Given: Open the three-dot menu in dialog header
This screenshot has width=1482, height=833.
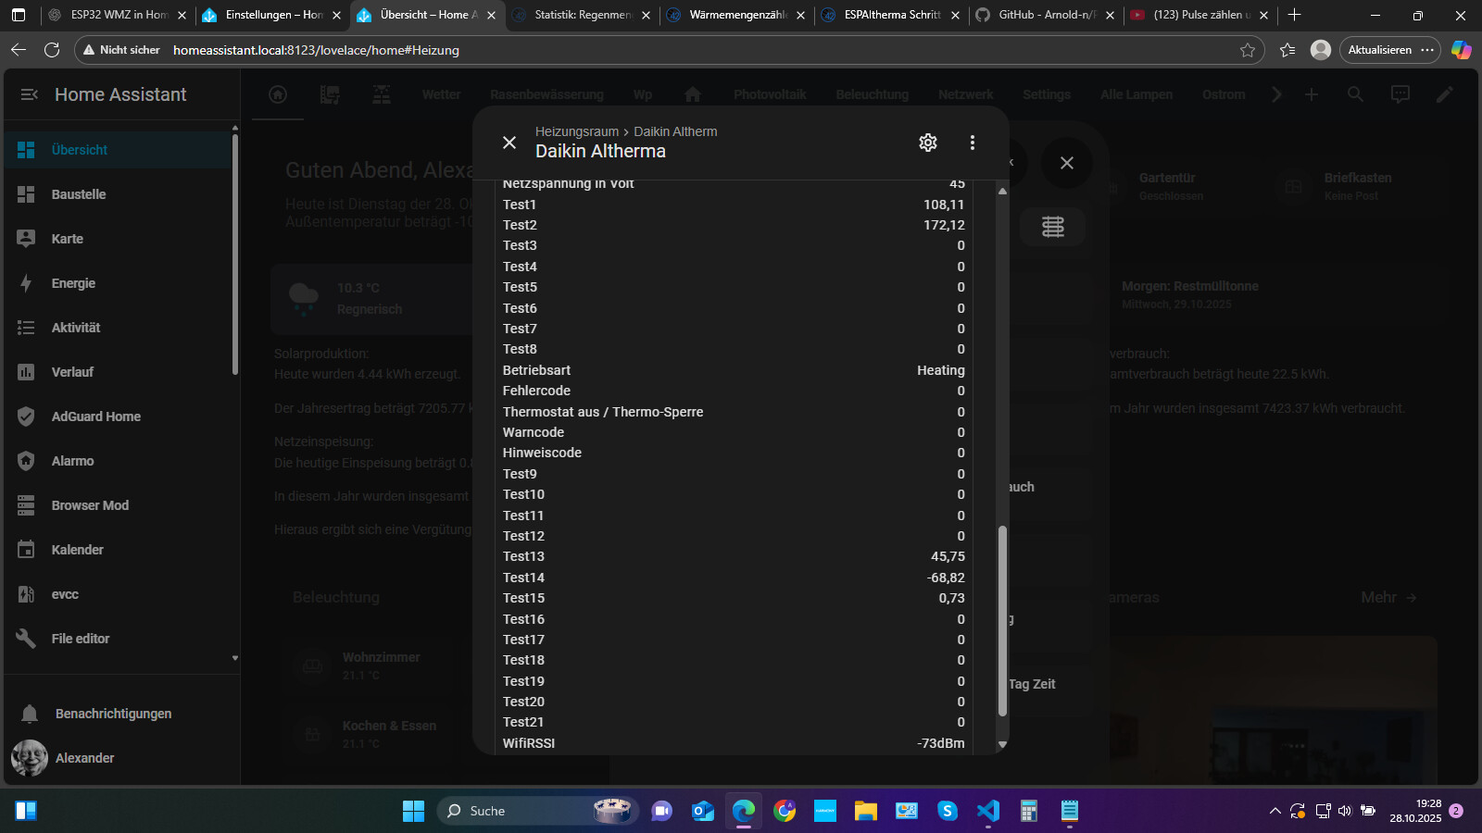Looking at the screenshot, I should point(972,143).
